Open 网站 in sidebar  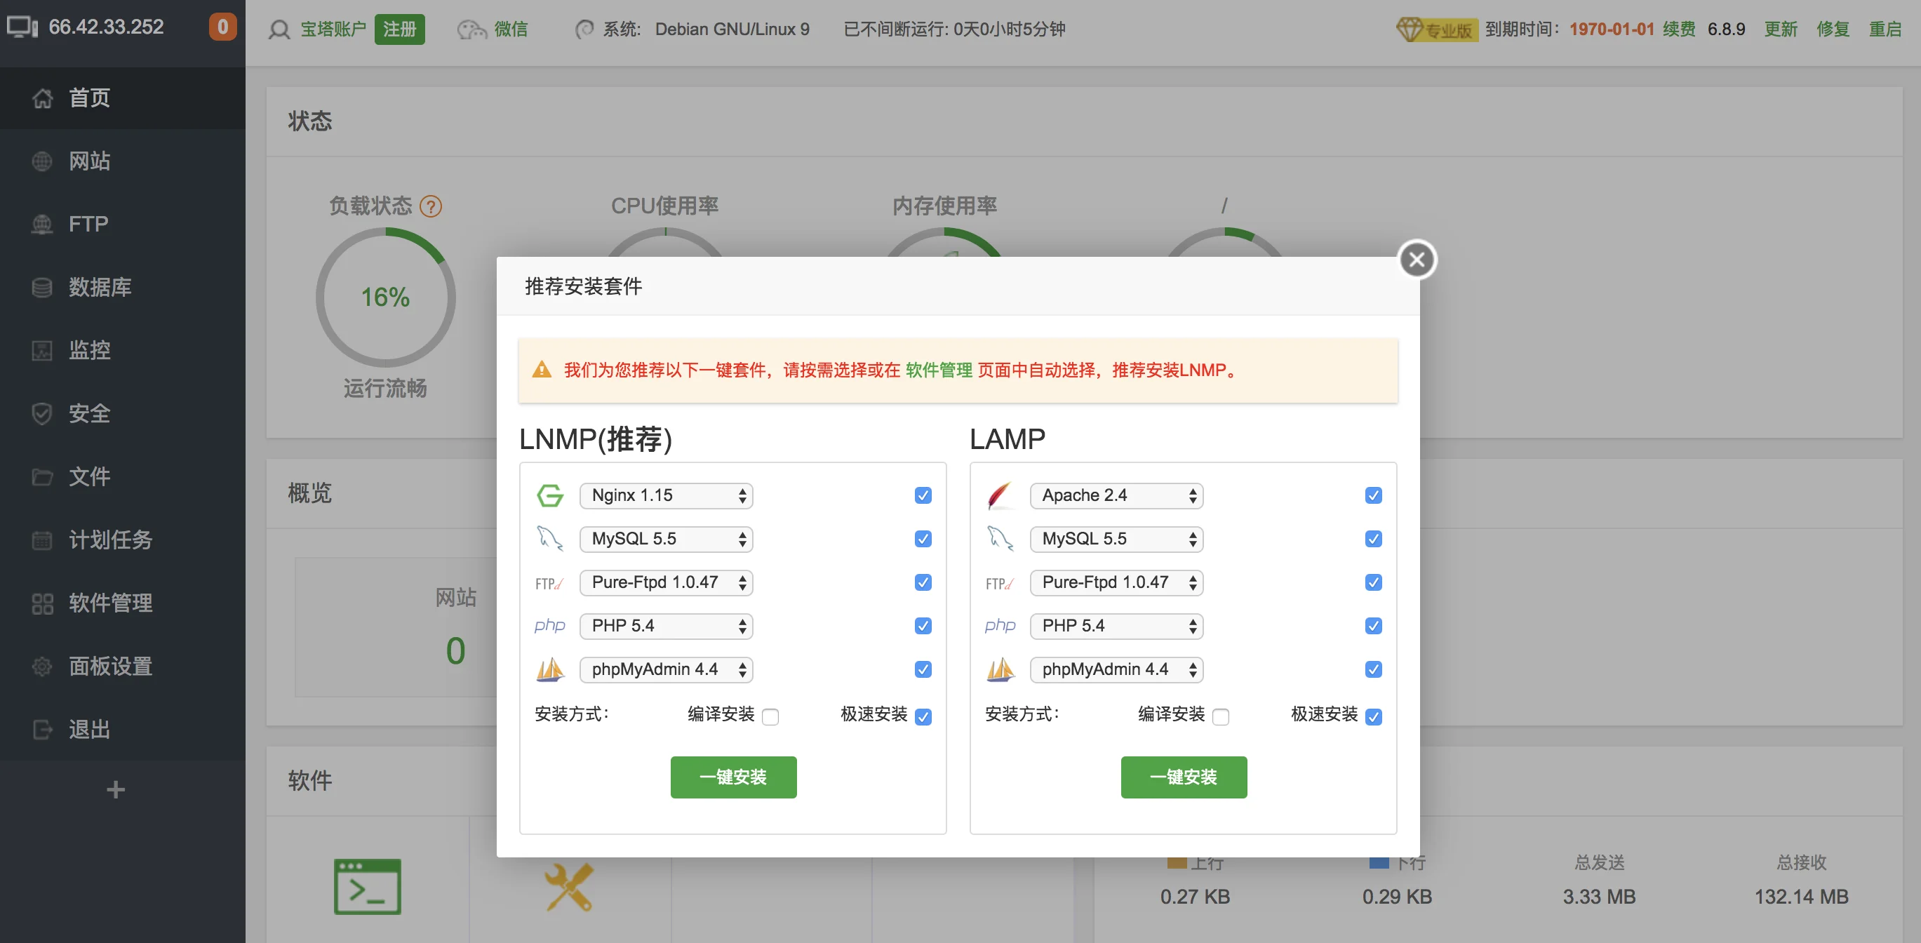122,161
